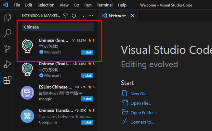Screen dimensions: 212x131
Task: Open Chinese (Simplified) globe icon
Action: pos(27,46)
